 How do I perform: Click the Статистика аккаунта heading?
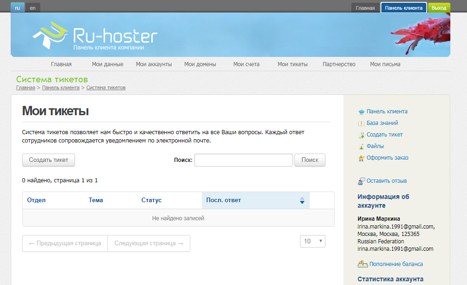click(391, 279)
